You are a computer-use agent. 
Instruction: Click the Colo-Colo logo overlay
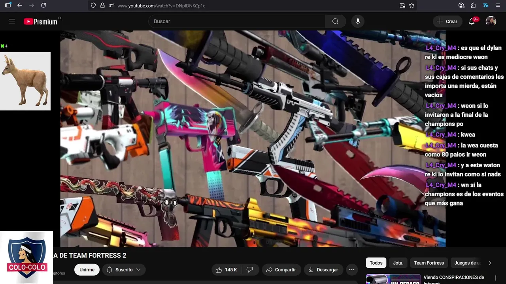(26, 258)
